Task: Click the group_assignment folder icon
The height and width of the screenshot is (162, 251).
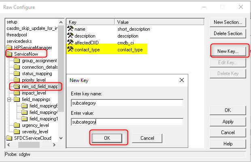Action: tap(17, 61)
